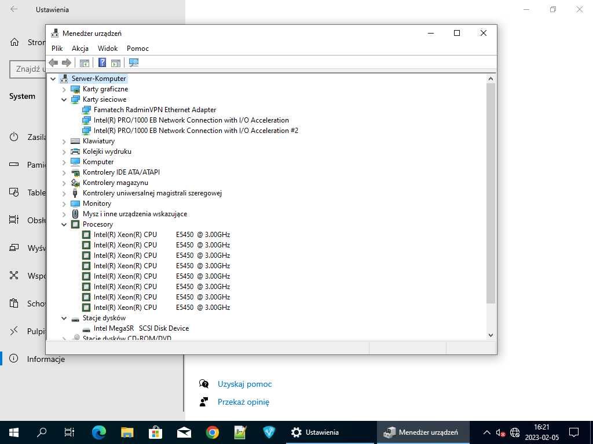593x444 pixels.
Task: Expand Mysz i inne urządzenia wskazujące
Action: click(64, 214)
